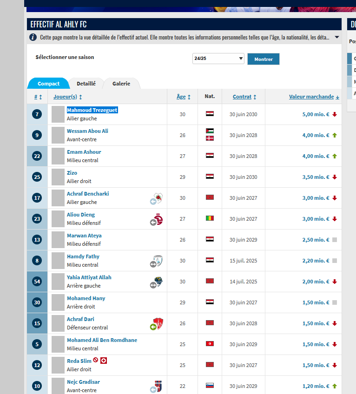Click contract date 14 juil. 2025
The width and height of the screenshot is (356, 394).
coord(244,282)
